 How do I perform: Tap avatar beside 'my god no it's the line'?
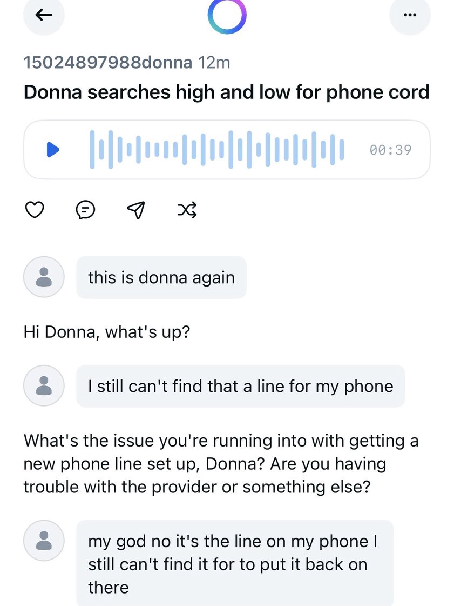(44, 540)
